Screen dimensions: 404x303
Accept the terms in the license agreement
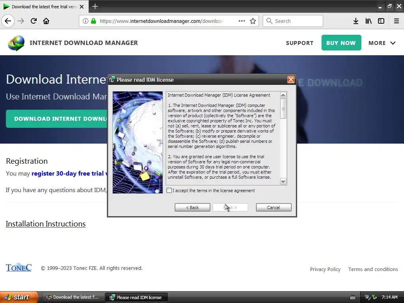click(169, 191)
